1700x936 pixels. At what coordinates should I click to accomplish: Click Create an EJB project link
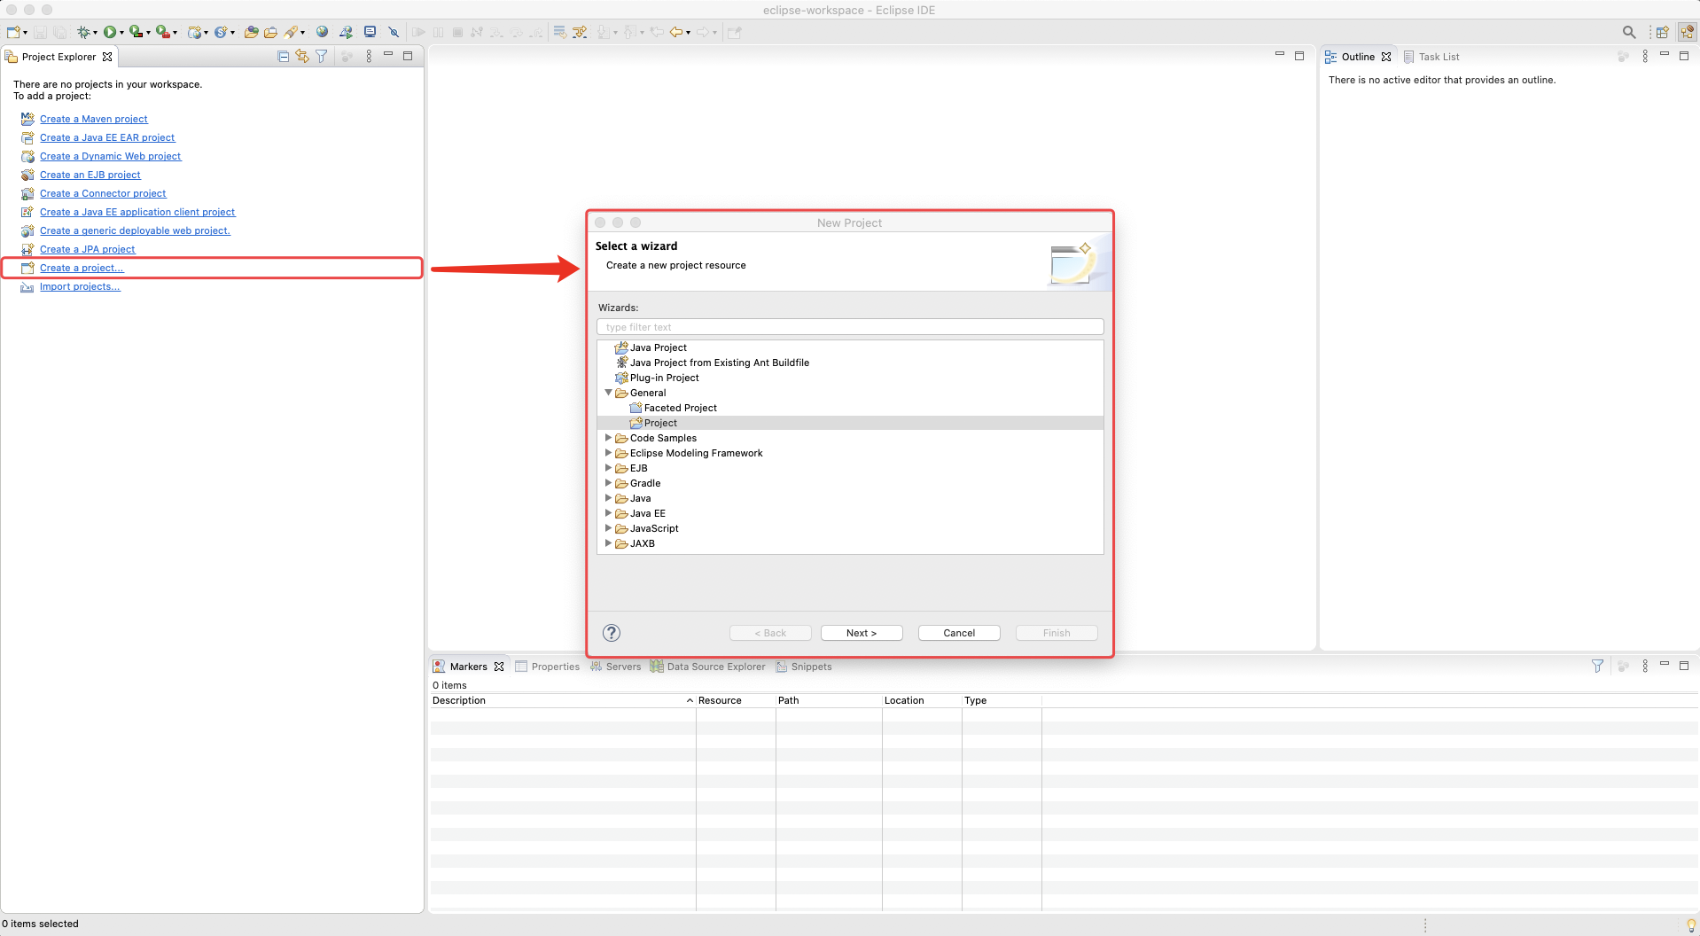90,175
